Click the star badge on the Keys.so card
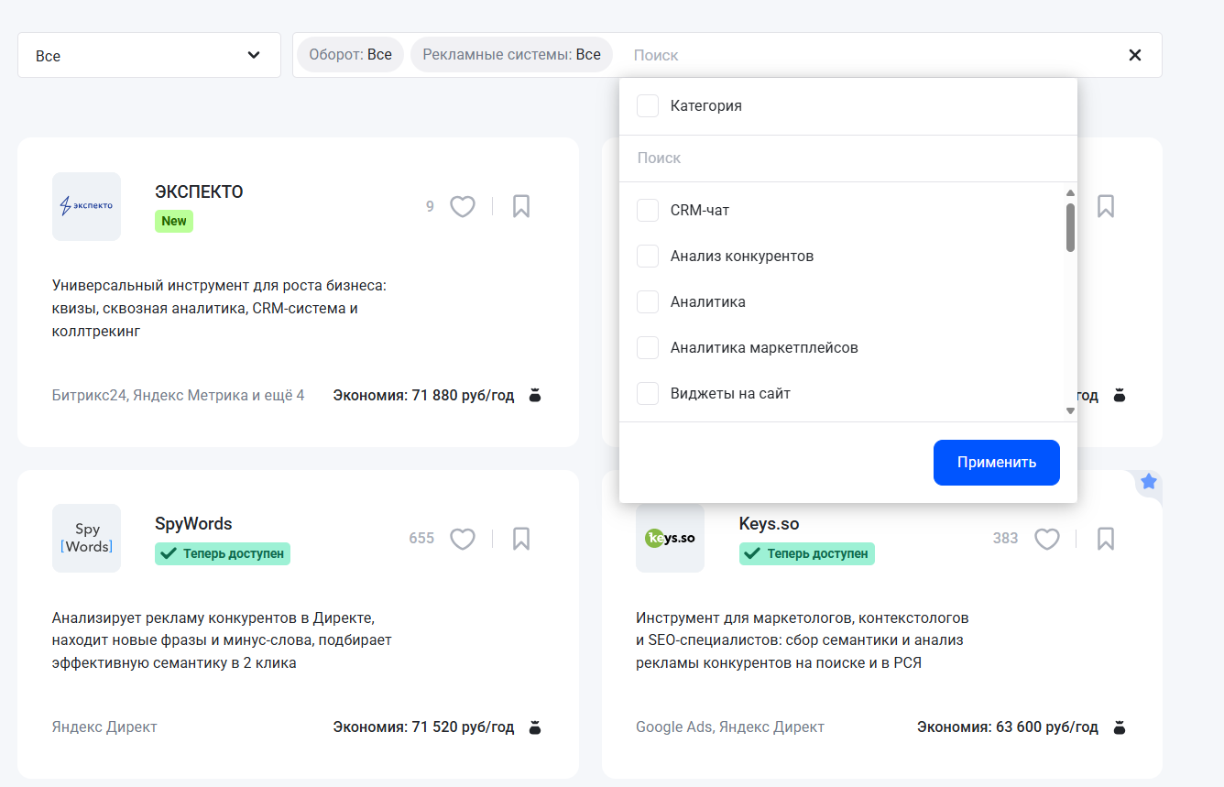Screen dimensions: 1224x787 [1148, 481]
